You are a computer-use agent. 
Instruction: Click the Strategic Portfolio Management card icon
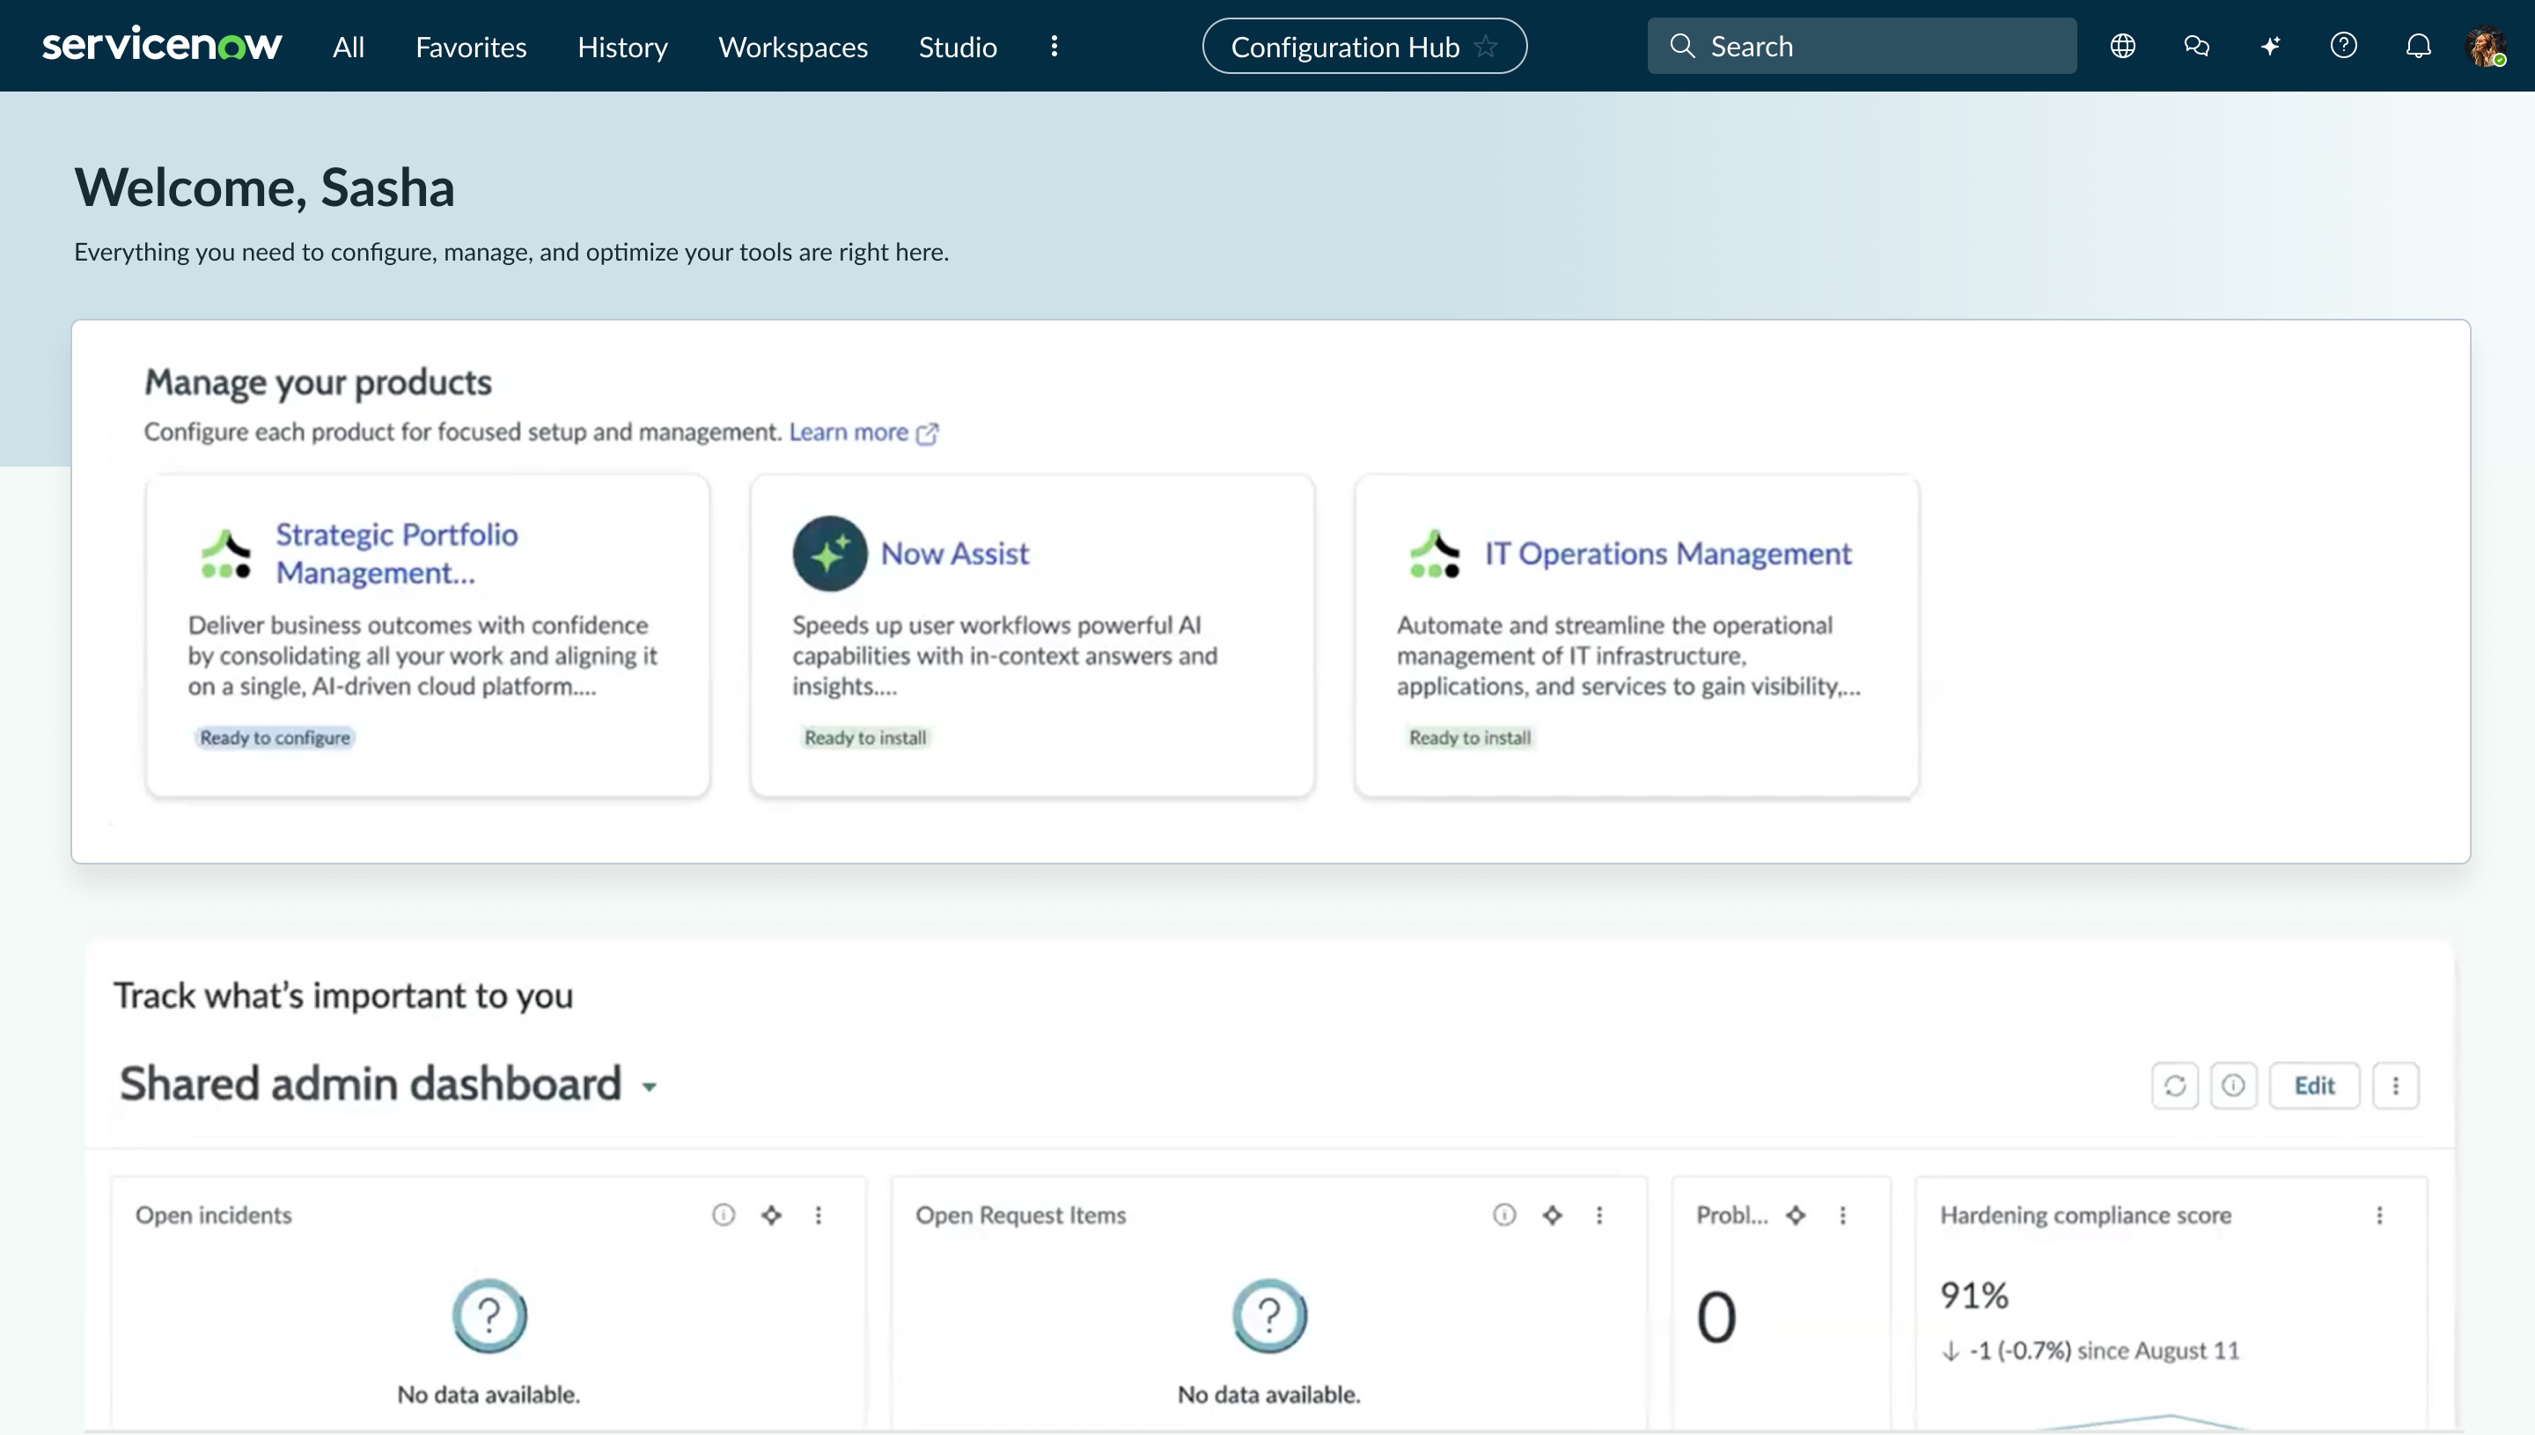pyautogui.click(x=225, y=553)
